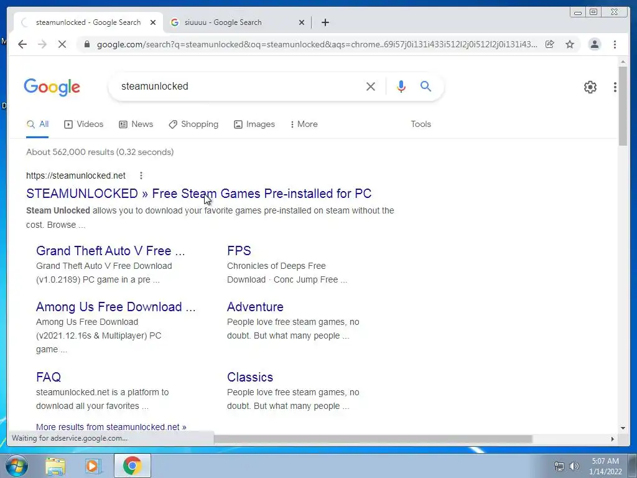This screenshot has height=478, width=637.
Task: Click the Chrome taskbar icon
Action: pyautogui.click(x=132, y=466)
